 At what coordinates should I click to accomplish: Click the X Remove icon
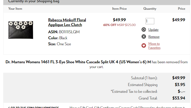pyautogui.click(x=144, y=36)
